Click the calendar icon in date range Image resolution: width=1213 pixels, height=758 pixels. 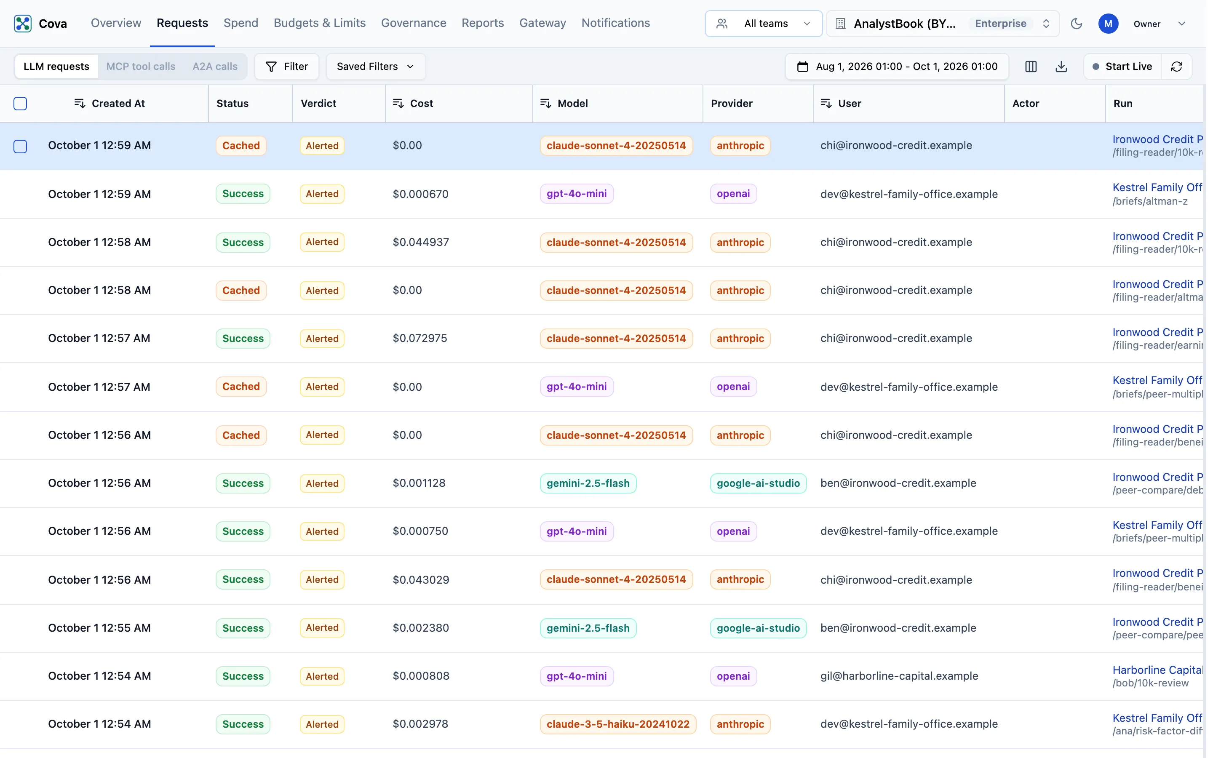pos(802,67)
